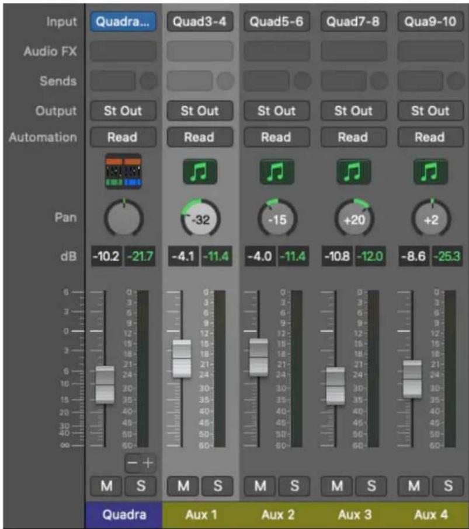The image size is (469, 529).
Task: Open the Quad3-4 input menu
Action: click(200, 22)
